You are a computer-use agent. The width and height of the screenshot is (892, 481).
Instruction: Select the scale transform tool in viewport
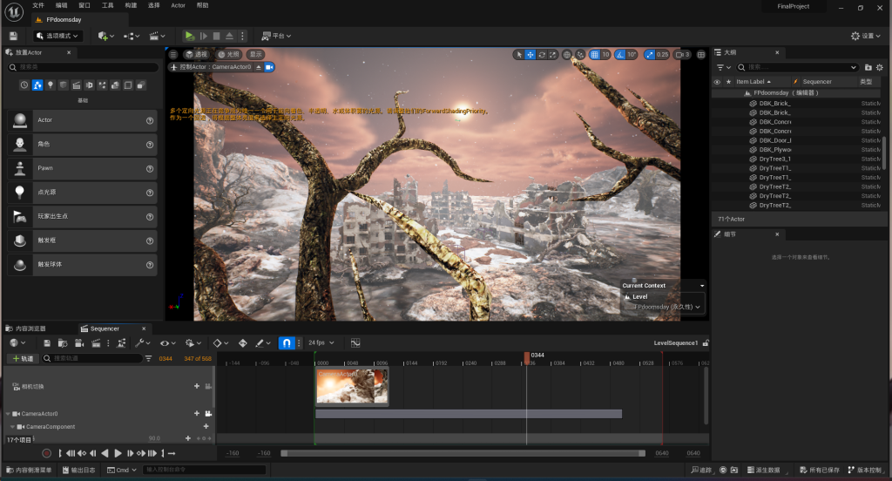click(553, 54)
